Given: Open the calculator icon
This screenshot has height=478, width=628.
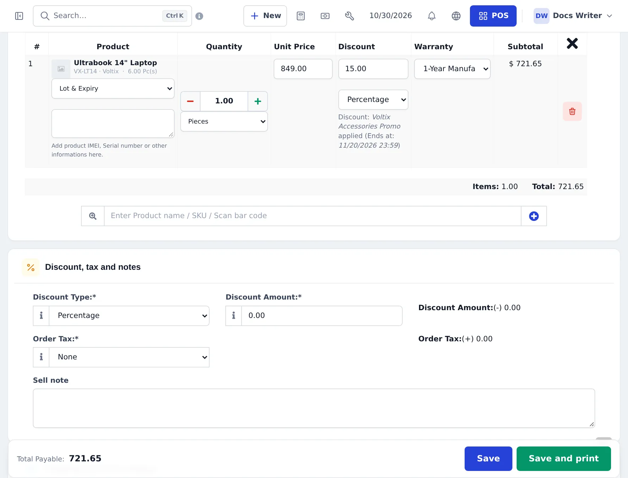Looking at the screenshot, I should [301, 16].
